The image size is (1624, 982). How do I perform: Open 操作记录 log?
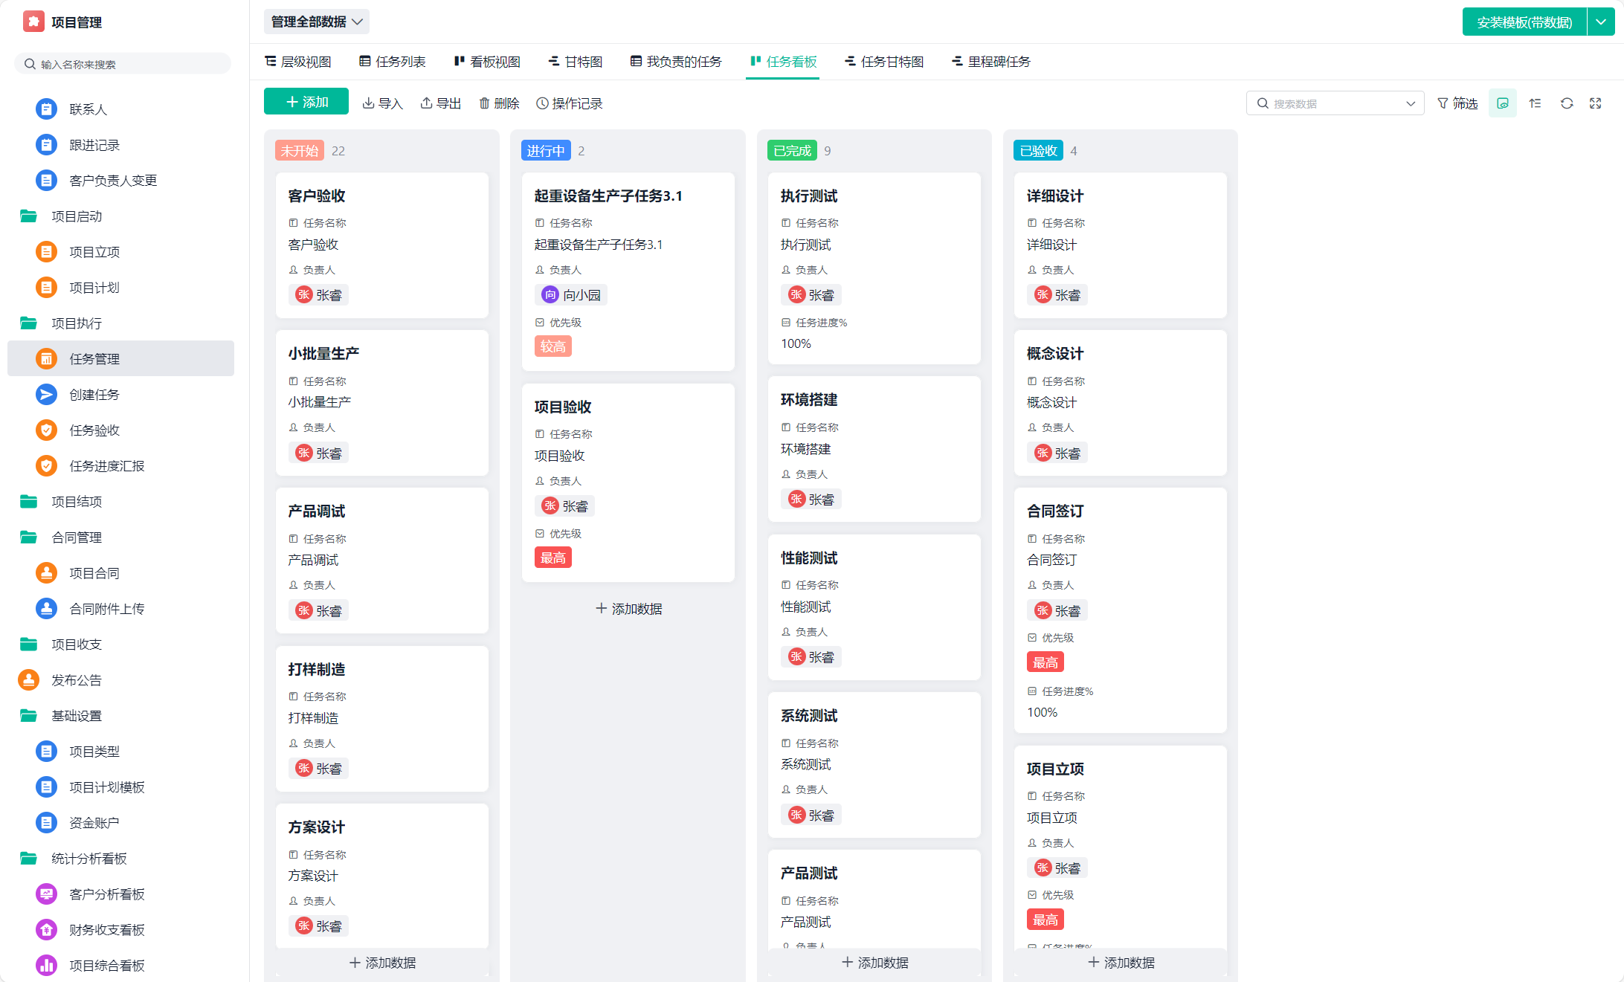[x=570, y=103]
